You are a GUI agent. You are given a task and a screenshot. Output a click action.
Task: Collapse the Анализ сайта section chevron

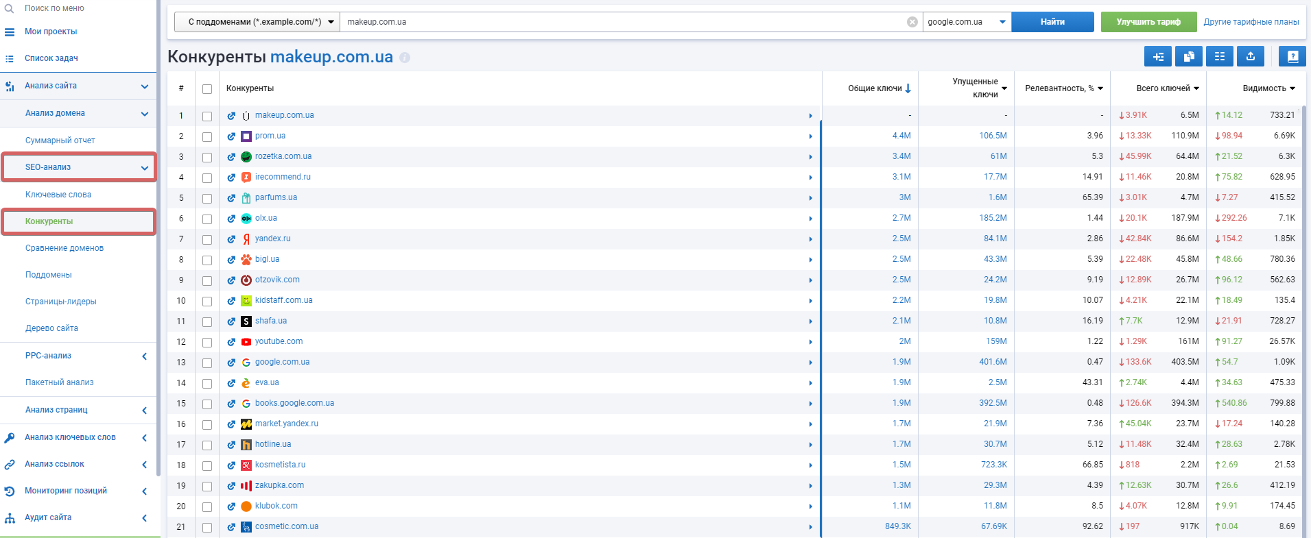click(x=145, y=86)
